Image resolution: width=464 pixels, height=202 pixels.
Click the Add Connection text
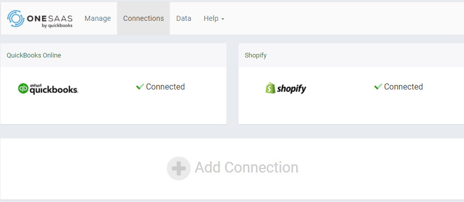[x=246, y=167]
